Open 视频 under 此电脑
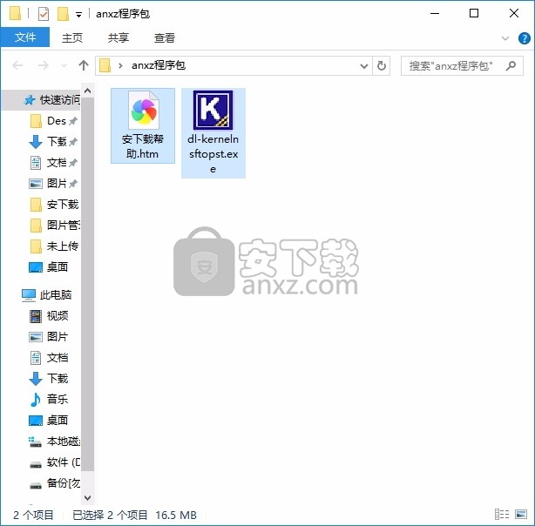 (x=49, y=316)
